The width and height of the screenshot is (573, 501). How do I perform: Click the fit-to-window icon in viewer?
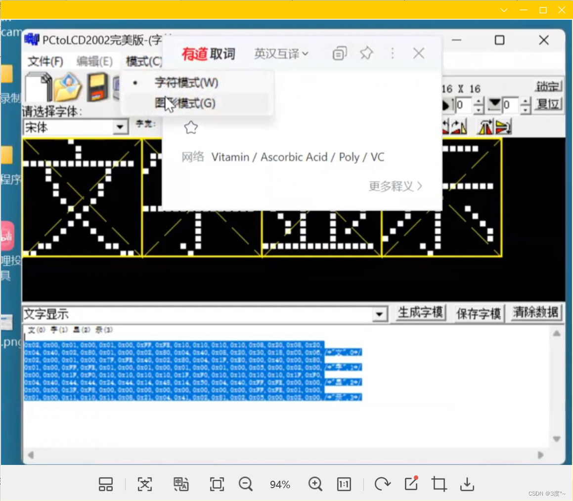(x=217, y=484)
